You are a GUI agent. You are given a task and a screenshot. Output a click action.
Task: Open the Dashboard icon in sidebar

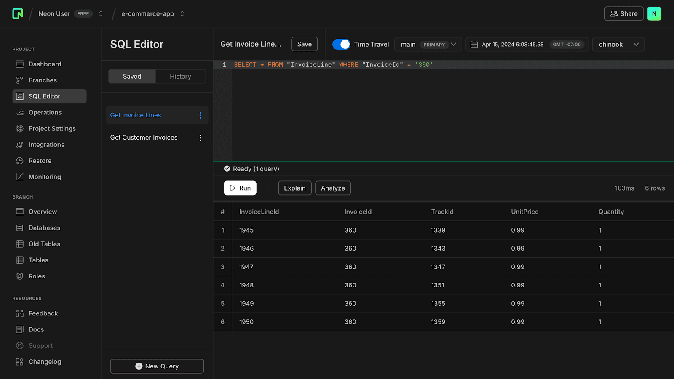20,64
